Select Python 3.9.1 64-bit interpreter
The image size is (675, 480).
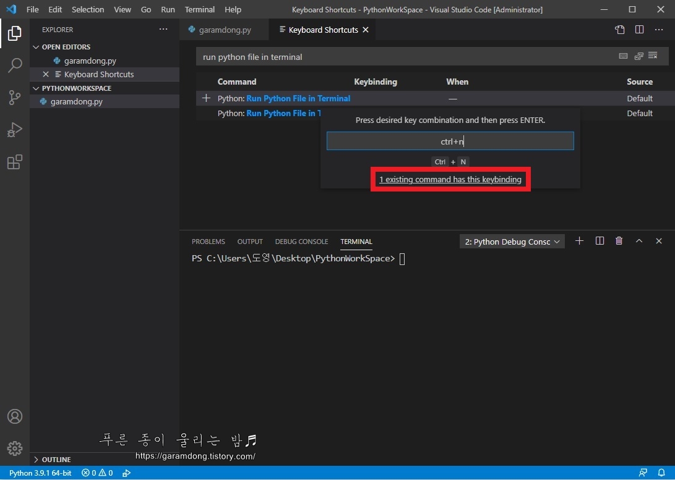coord(40,473)
